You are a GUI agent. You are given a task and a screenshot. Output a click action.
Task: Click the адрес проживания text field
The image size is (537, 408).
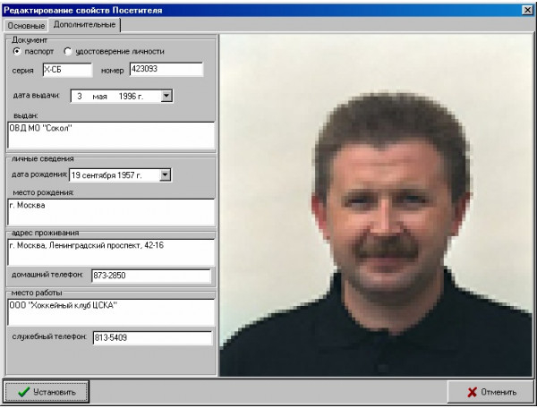111,251
